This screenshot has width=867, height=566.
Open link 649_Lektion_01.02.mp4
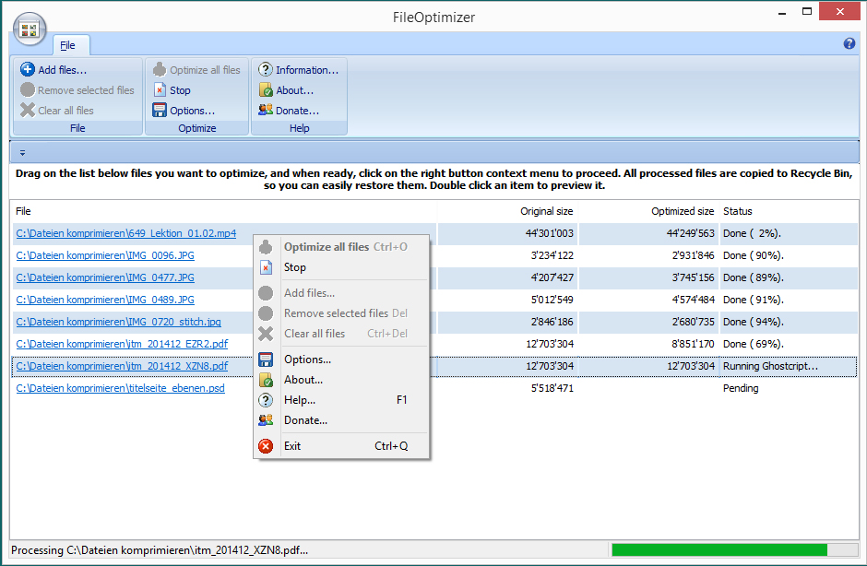tap(126, 233)
